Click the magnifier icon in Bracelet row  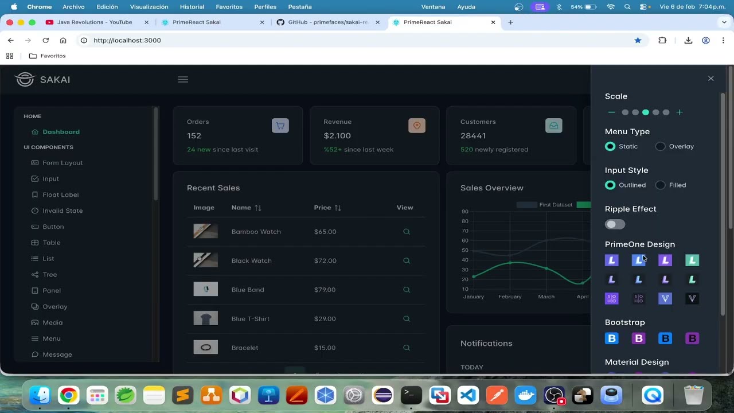407,348
